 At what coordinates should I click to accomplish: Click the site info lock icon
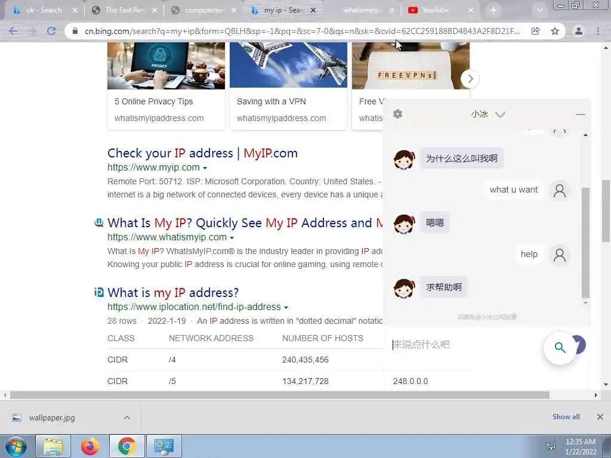point(75,31)
